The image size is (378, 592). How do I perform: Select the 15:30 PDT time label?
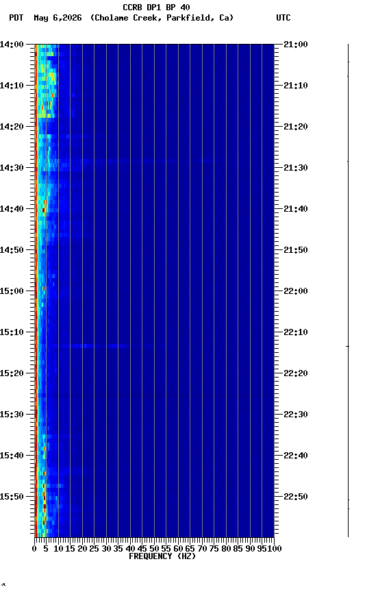[12, 415]
